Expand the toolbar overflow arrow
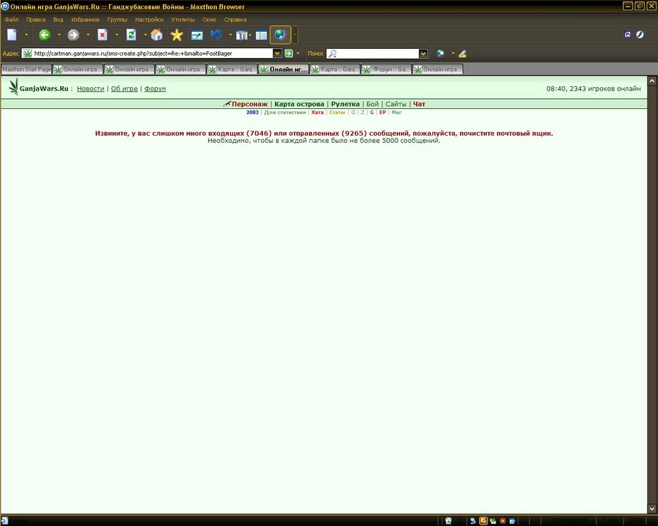Image resolution: width=658 pixels, height=526 pixels. [x=295, y=35]
